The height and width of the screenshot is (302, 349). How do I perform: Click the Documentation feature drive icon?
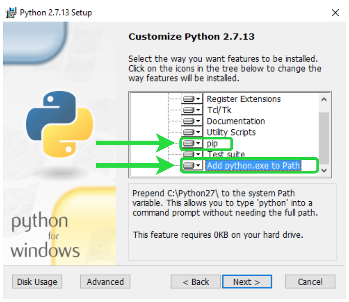coord(189,121)
